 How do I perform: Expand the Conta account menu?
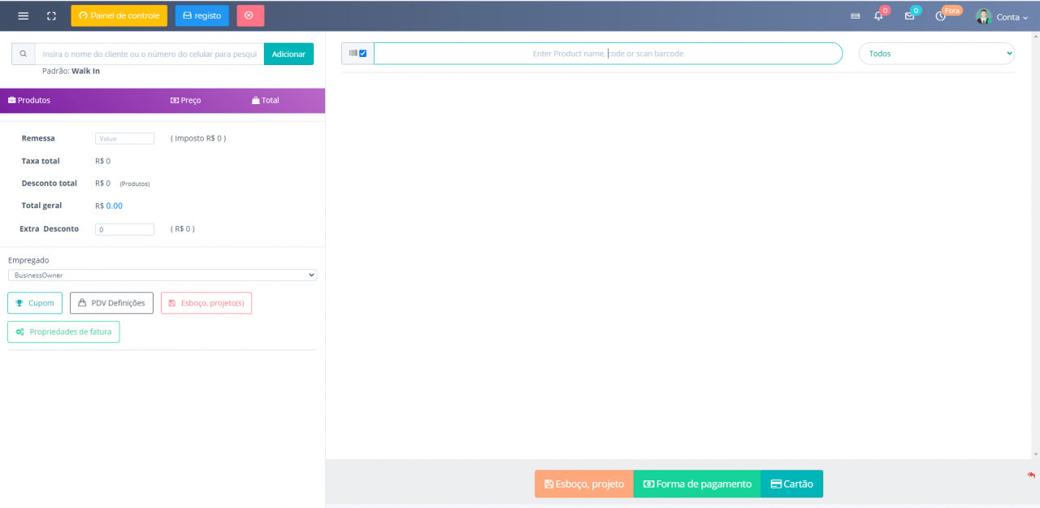(x=997, y=16)
